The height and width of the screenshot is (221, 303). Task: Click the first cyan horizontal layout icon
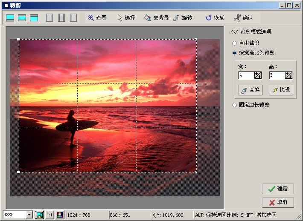[x=10, y=18]
